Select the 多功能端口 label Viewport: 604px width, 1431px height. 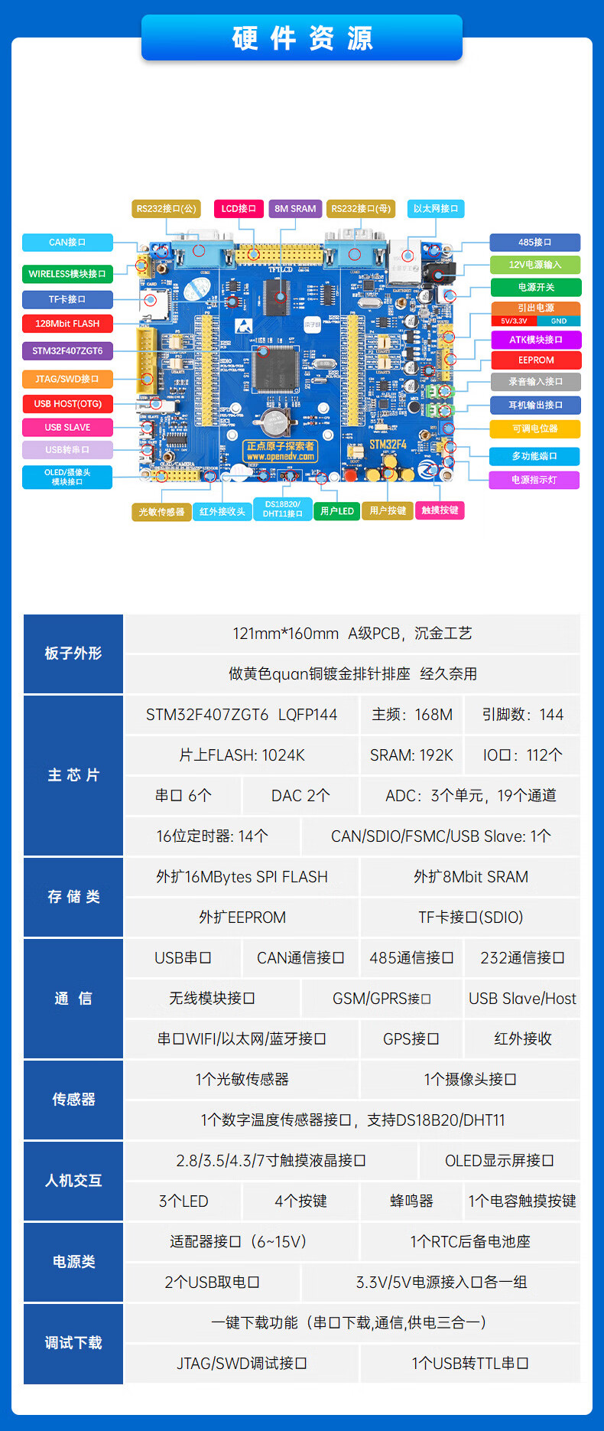click(x=535, y=457)
